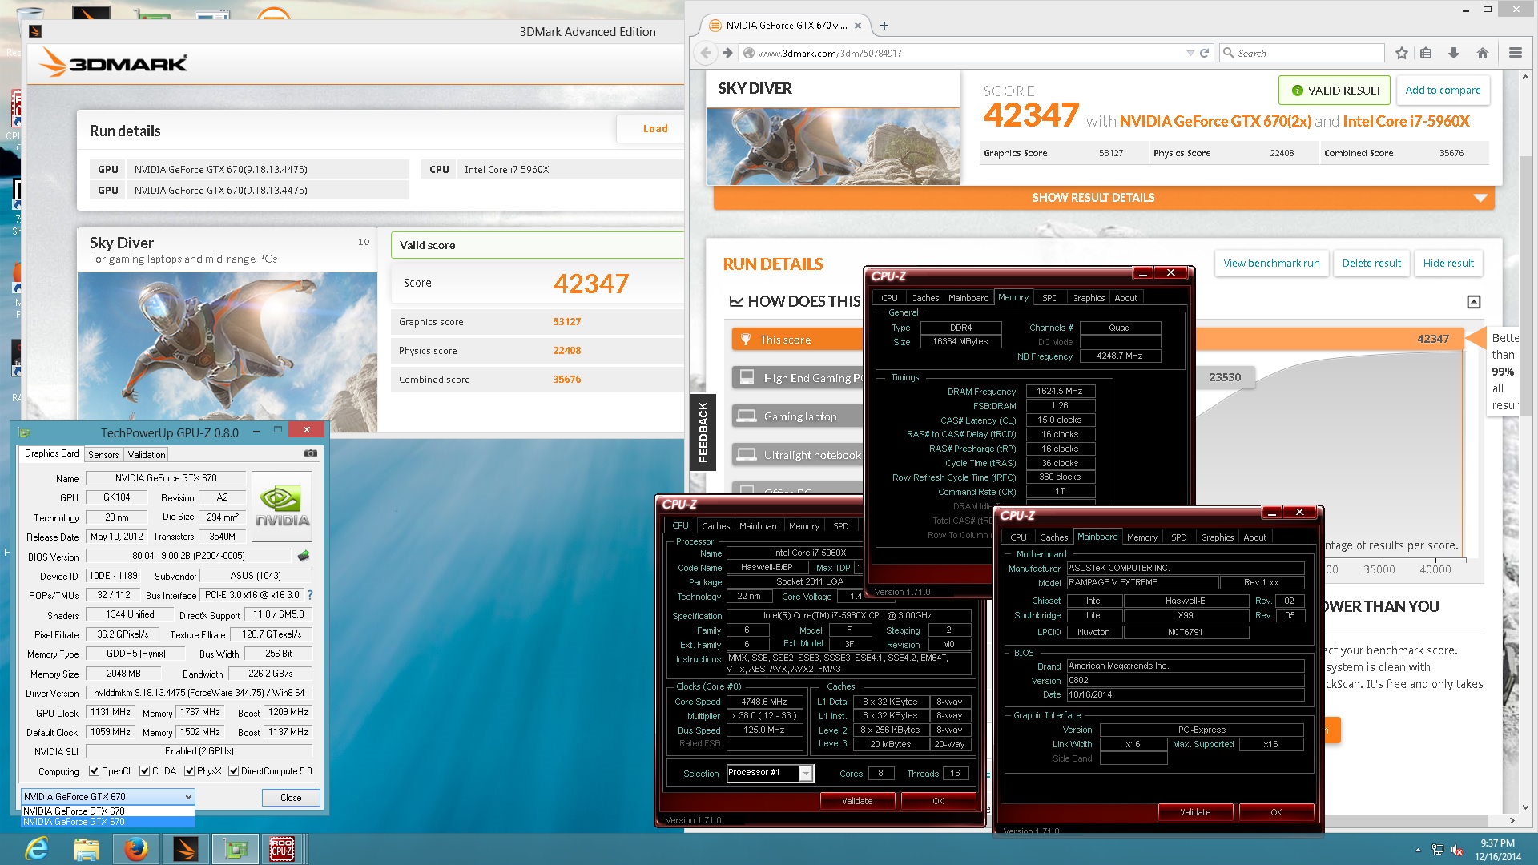The height and width of the screenshot is (865, 1538).
Task: Reload the page with refresh icon
Action: coord(1204,53)
